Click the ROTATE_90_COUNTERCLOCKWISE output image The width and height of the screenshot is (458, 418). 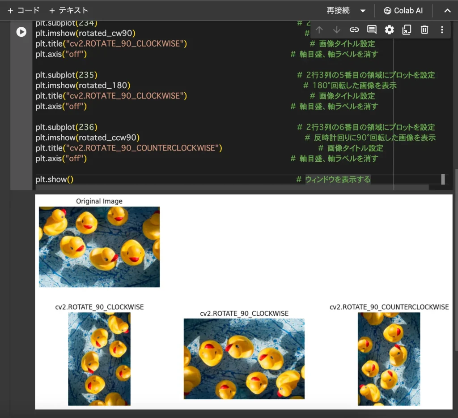pyautogui.click(x=389, y=358)
